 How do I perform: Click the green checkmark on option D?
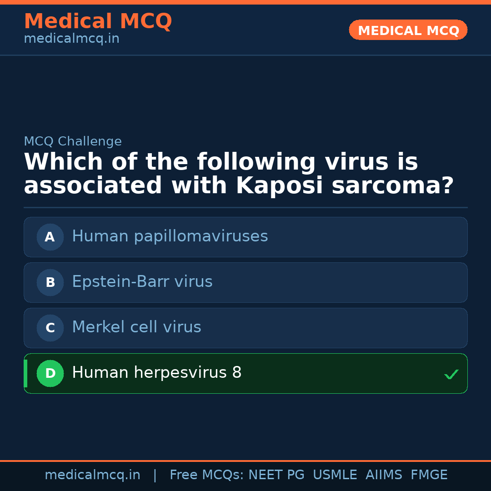pos(451,374)
